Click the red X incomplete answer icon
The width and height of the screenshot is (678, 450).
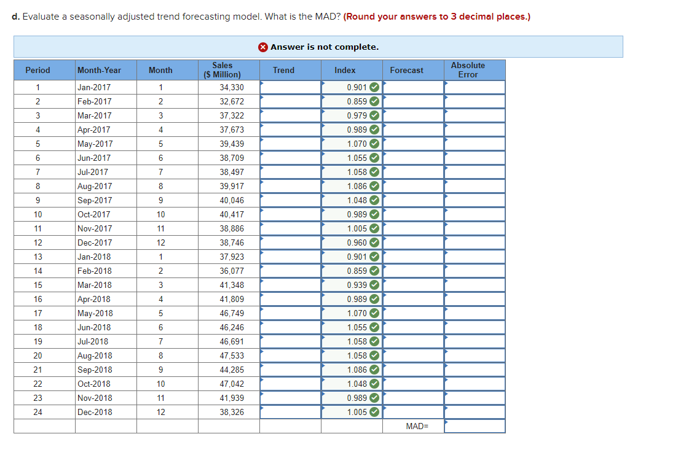pos(263,47)
